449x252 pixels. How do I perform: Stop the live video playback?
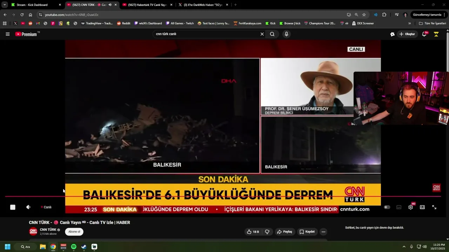point(13,207)
